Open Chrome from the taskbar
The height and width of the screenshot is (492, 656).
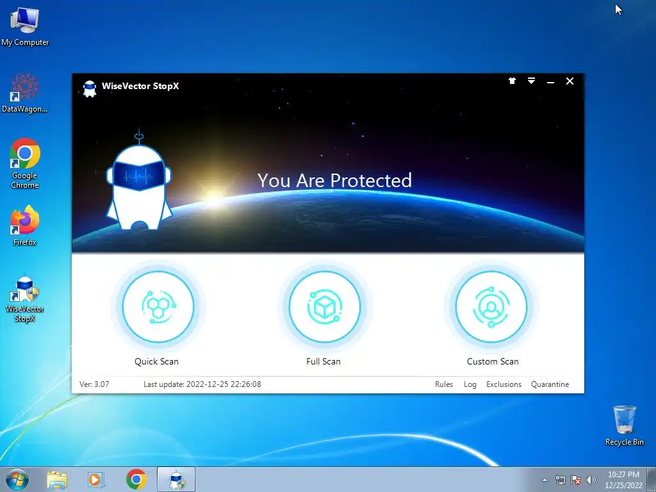[x=136, y=479]
